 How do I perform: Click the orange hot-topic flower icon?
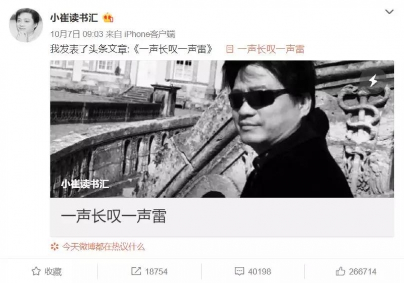coord(55,247)
